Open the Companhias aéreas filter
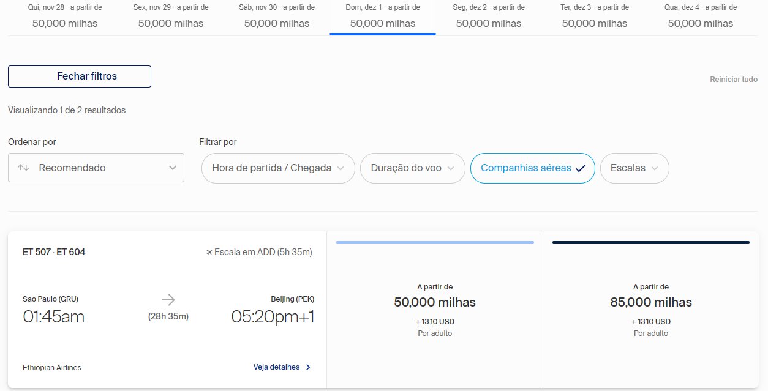This screenshot has height=391, width=768. click(533, 168)
